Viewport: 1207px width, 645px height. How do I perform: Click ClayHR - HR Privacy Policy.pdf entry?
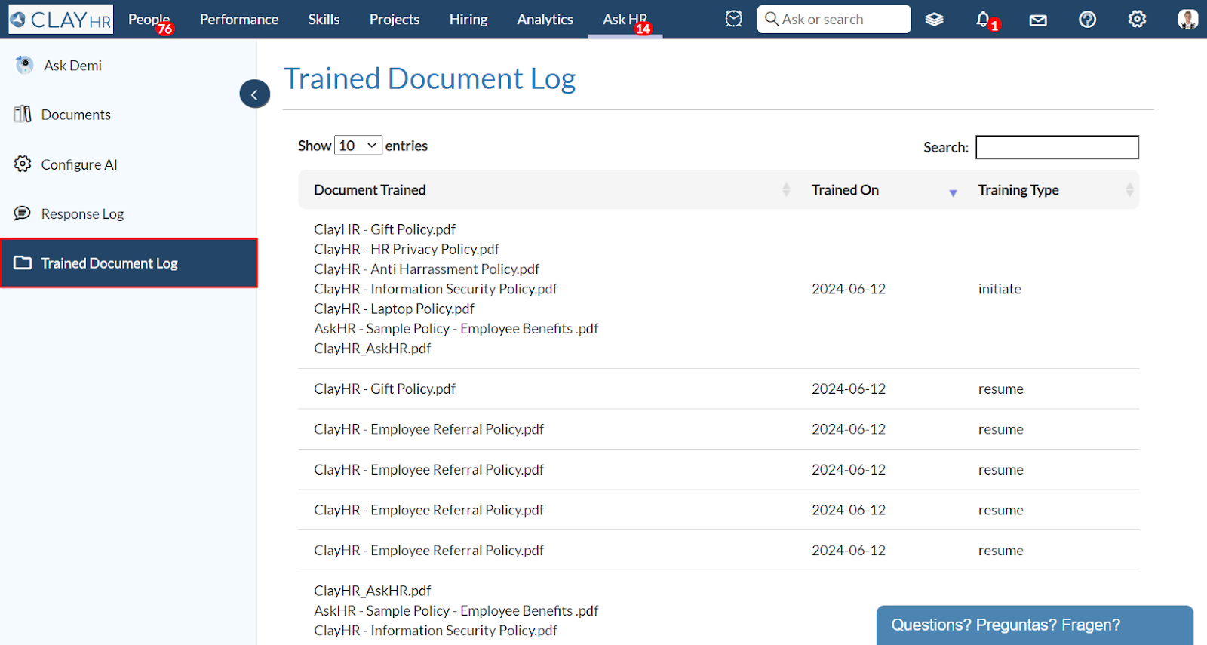407,249
